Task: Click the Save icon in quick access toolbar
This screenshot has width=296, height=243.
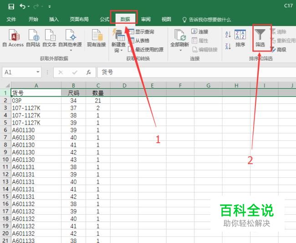Action: click(x=11, y=7)
